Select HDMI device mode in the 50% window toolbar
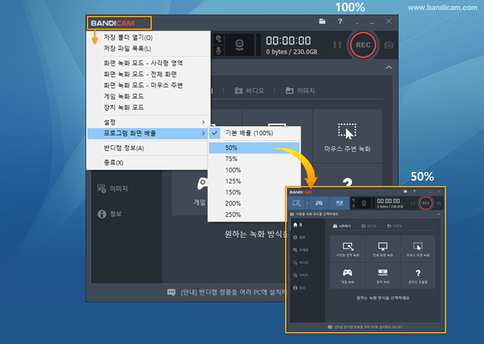The height and width of the screenshot is (344, 484). click(x=339, y=203)
